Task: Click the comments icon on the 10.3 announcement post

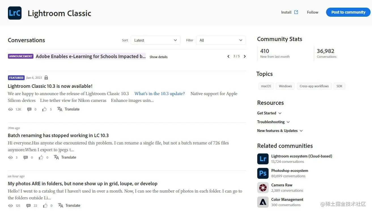Action: pos(29,109)
